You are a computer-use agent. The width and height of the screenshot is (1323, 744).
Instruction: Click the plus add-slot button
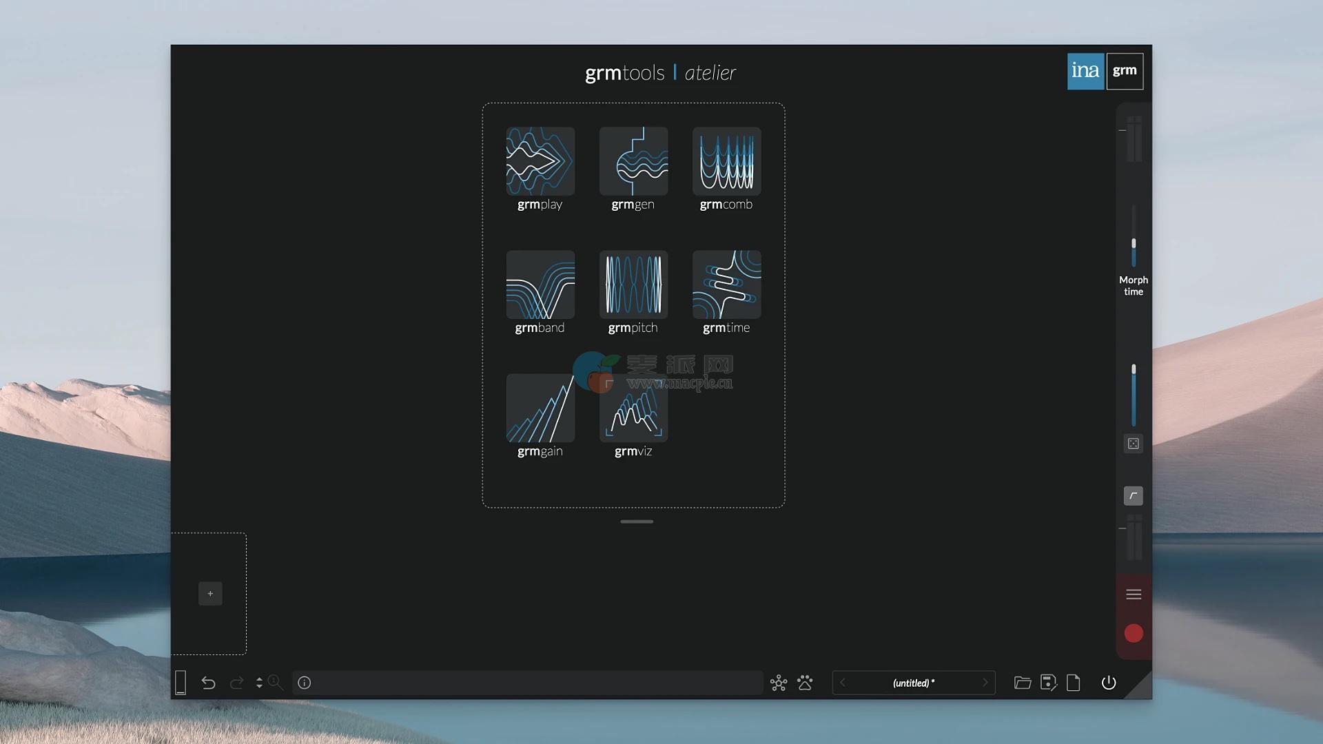pyautogui.click(x=210, y=594)
